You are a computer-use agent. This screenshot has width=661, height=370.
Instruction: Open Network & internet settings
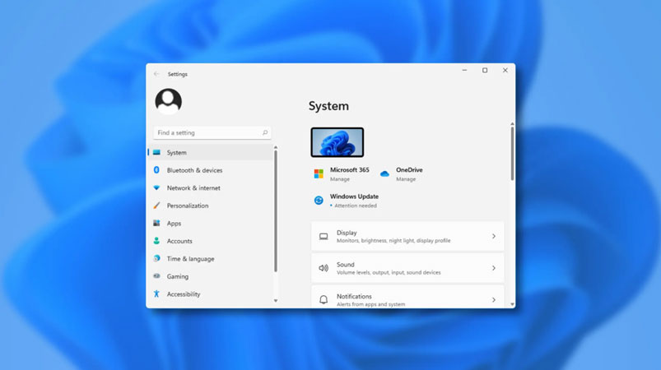click(193, 187)
